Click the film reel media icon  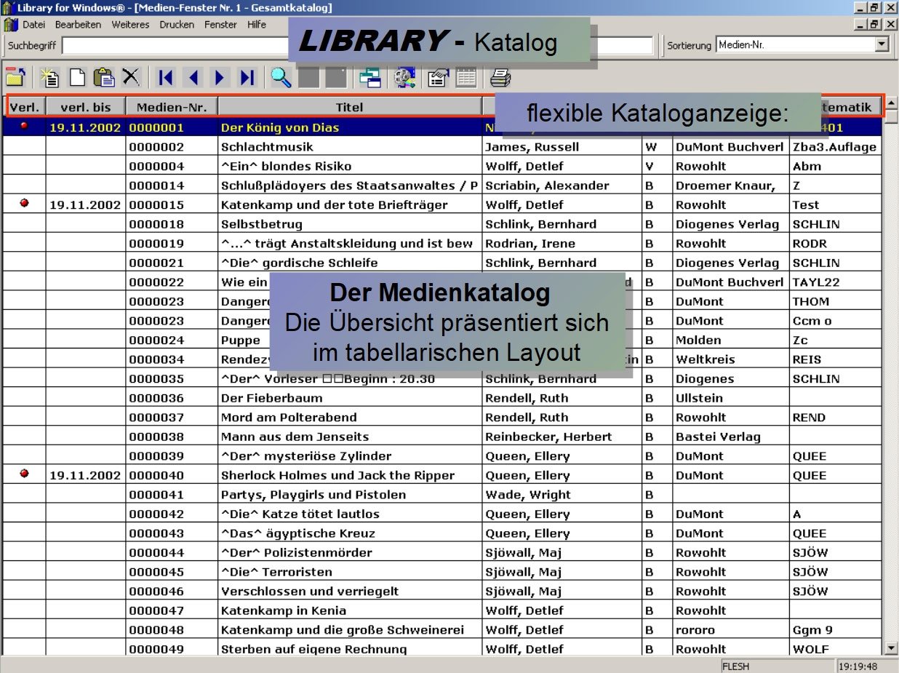(x=404, y=77)
